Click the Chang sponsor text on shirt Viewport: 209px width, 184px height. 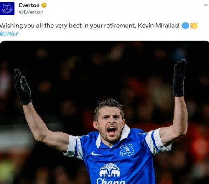111,181
